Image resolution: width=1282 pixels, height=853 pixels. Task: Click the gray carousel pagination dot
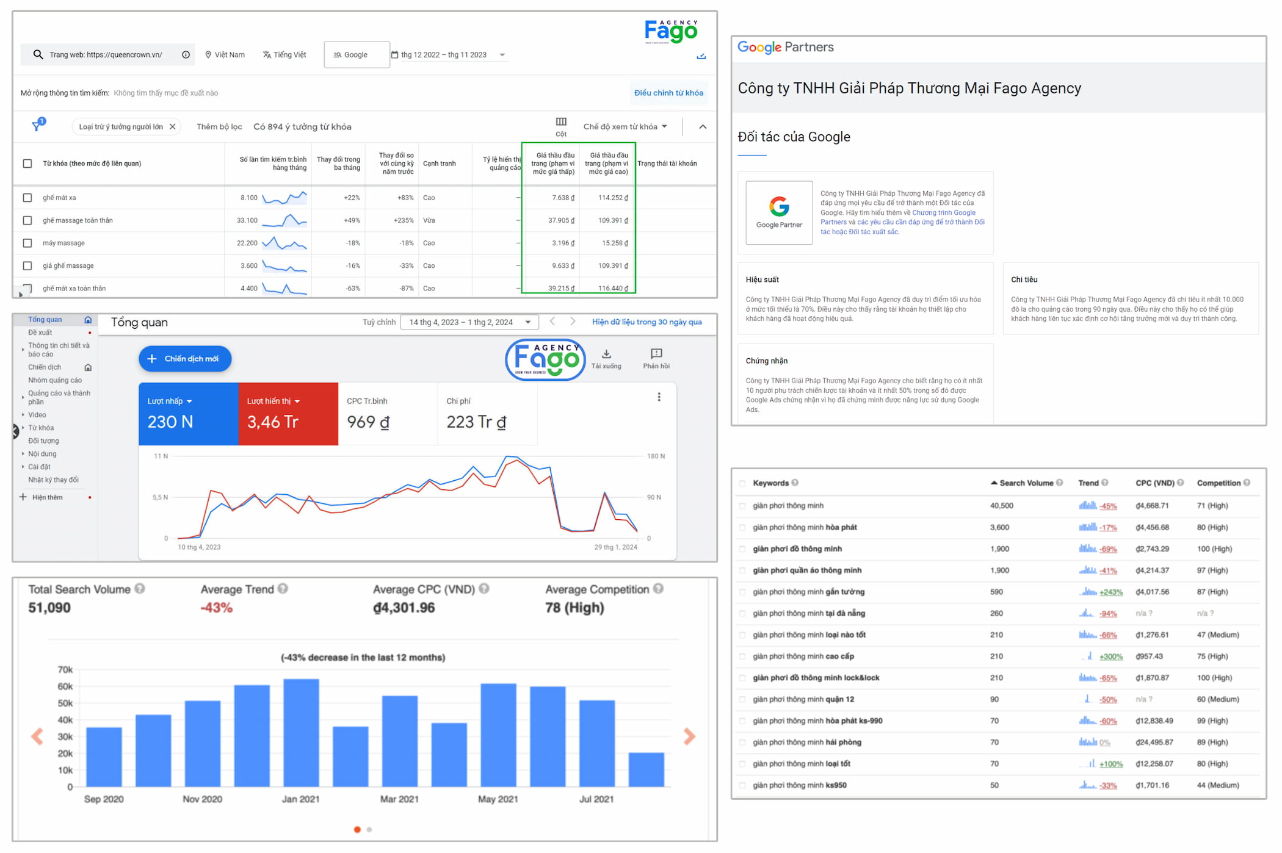pyautogui.click(x=369, y=829)
